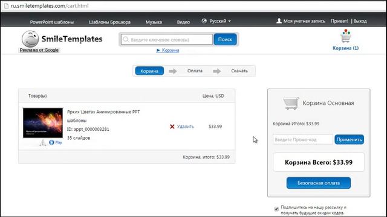Click the colorful template thumbnail
Viewport: 387px width, 217px height.
click(x=43, y=123)
